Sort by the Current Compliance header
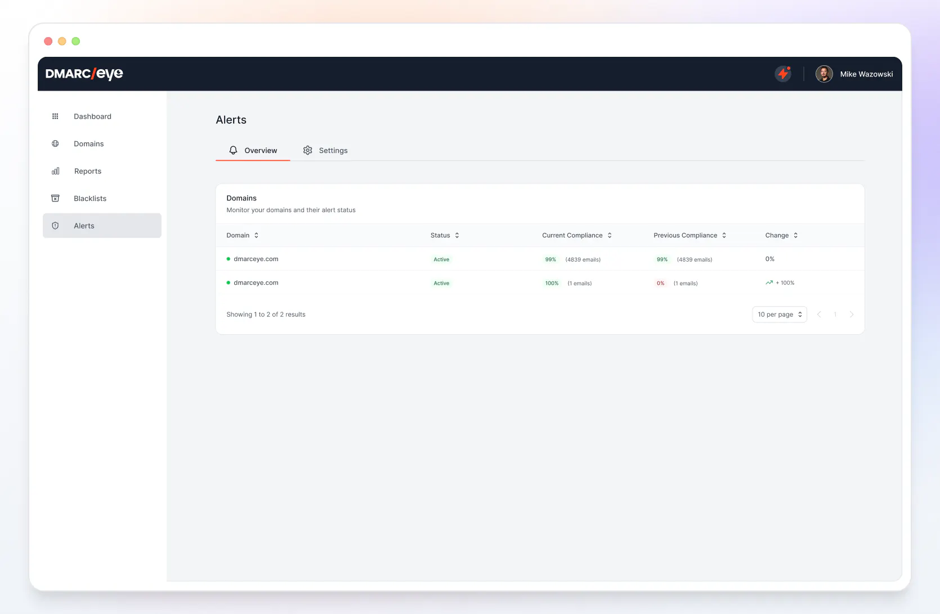The width and height of the screenshot is (940, 614). (572, 235)
